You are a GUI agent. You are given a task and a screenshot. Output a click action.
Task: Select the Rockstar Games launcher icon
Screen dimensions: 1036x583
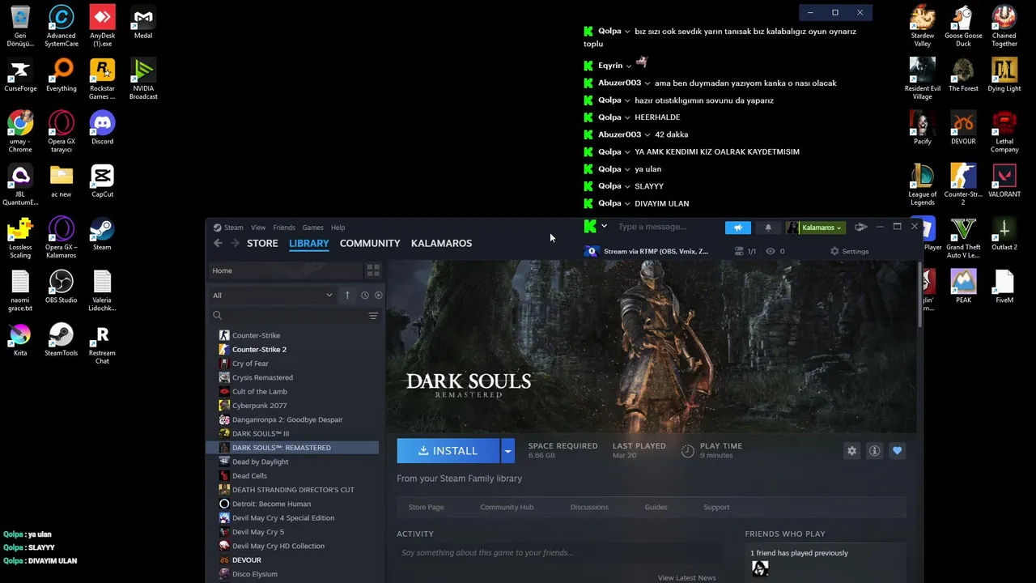[102, 79]
